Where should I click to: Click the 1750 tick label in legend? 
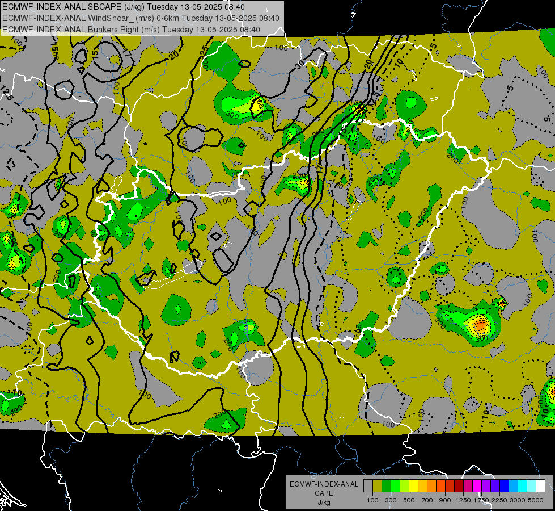click(481, 500)
